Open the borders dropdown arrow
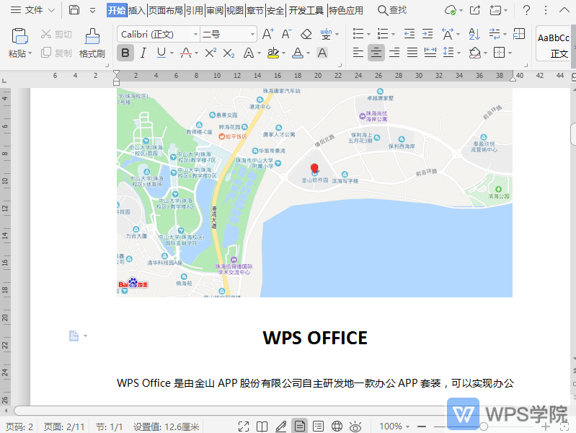This screenshot has height=433, width=576. click(x=510, y=53)
